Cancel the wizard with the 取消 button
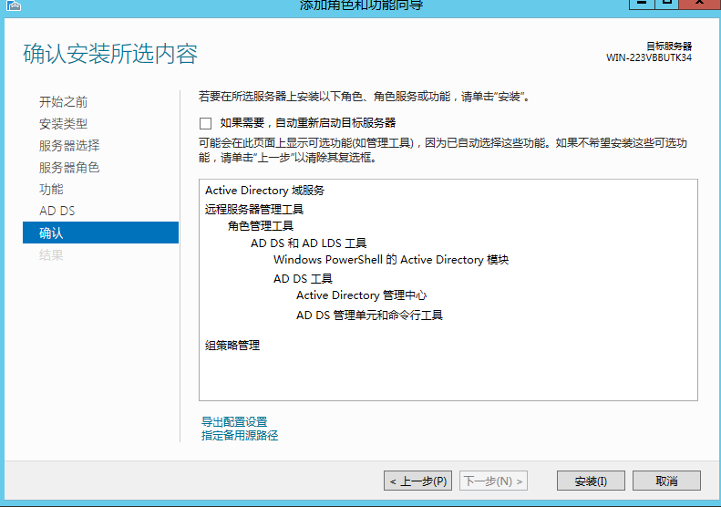 click(666, 481)
